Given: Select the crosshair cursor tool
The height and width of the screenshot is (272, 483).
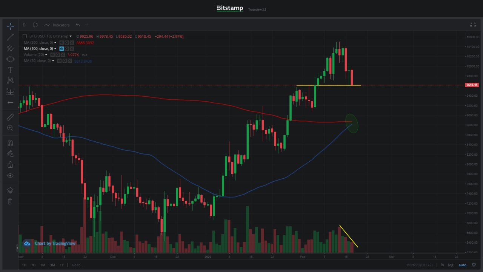Looking at the screenshot, I should coord(10,26).
